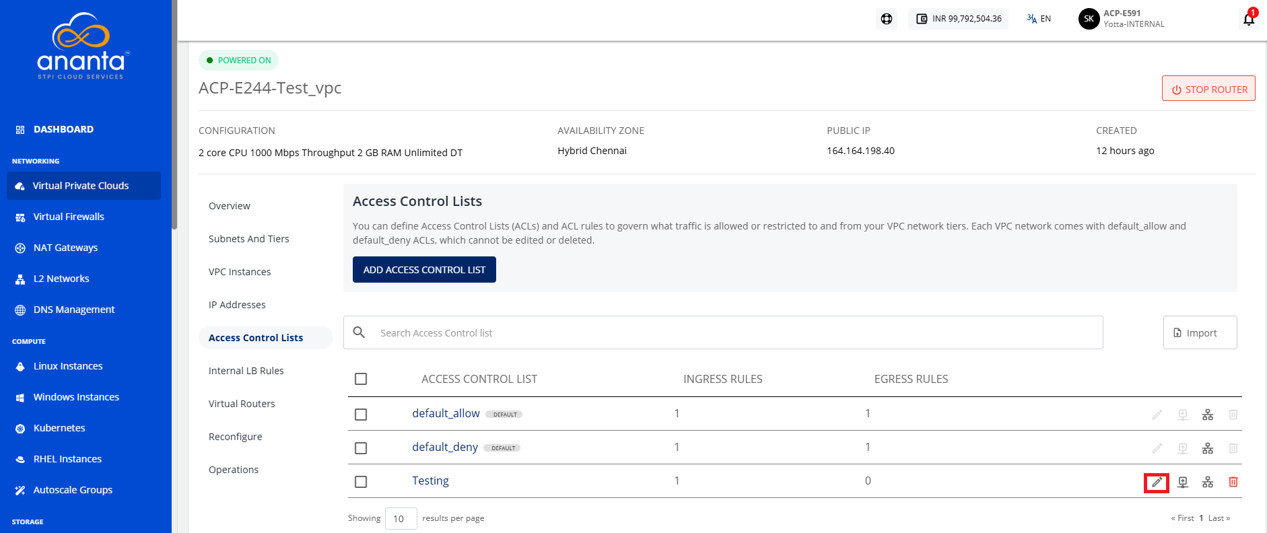This screenshot has height=533, width=1267.
Task: Open the Testing ACL link
Action: (430, 481)
